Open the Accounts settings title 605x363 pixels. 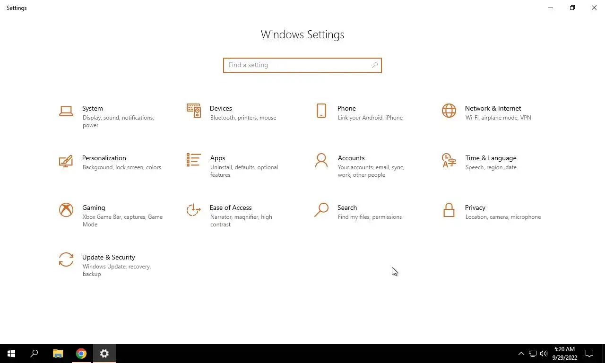(351, 158)
